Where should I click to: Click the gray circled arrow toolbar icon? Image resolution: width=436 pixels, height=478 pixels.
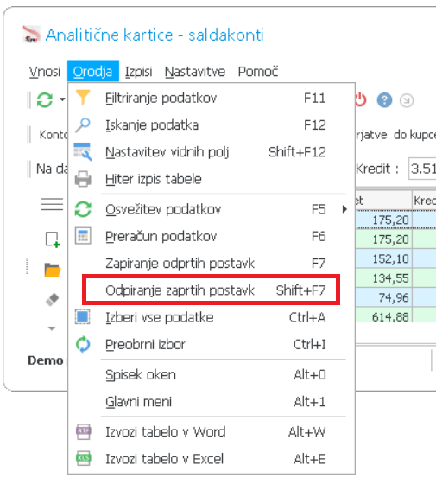407,100
